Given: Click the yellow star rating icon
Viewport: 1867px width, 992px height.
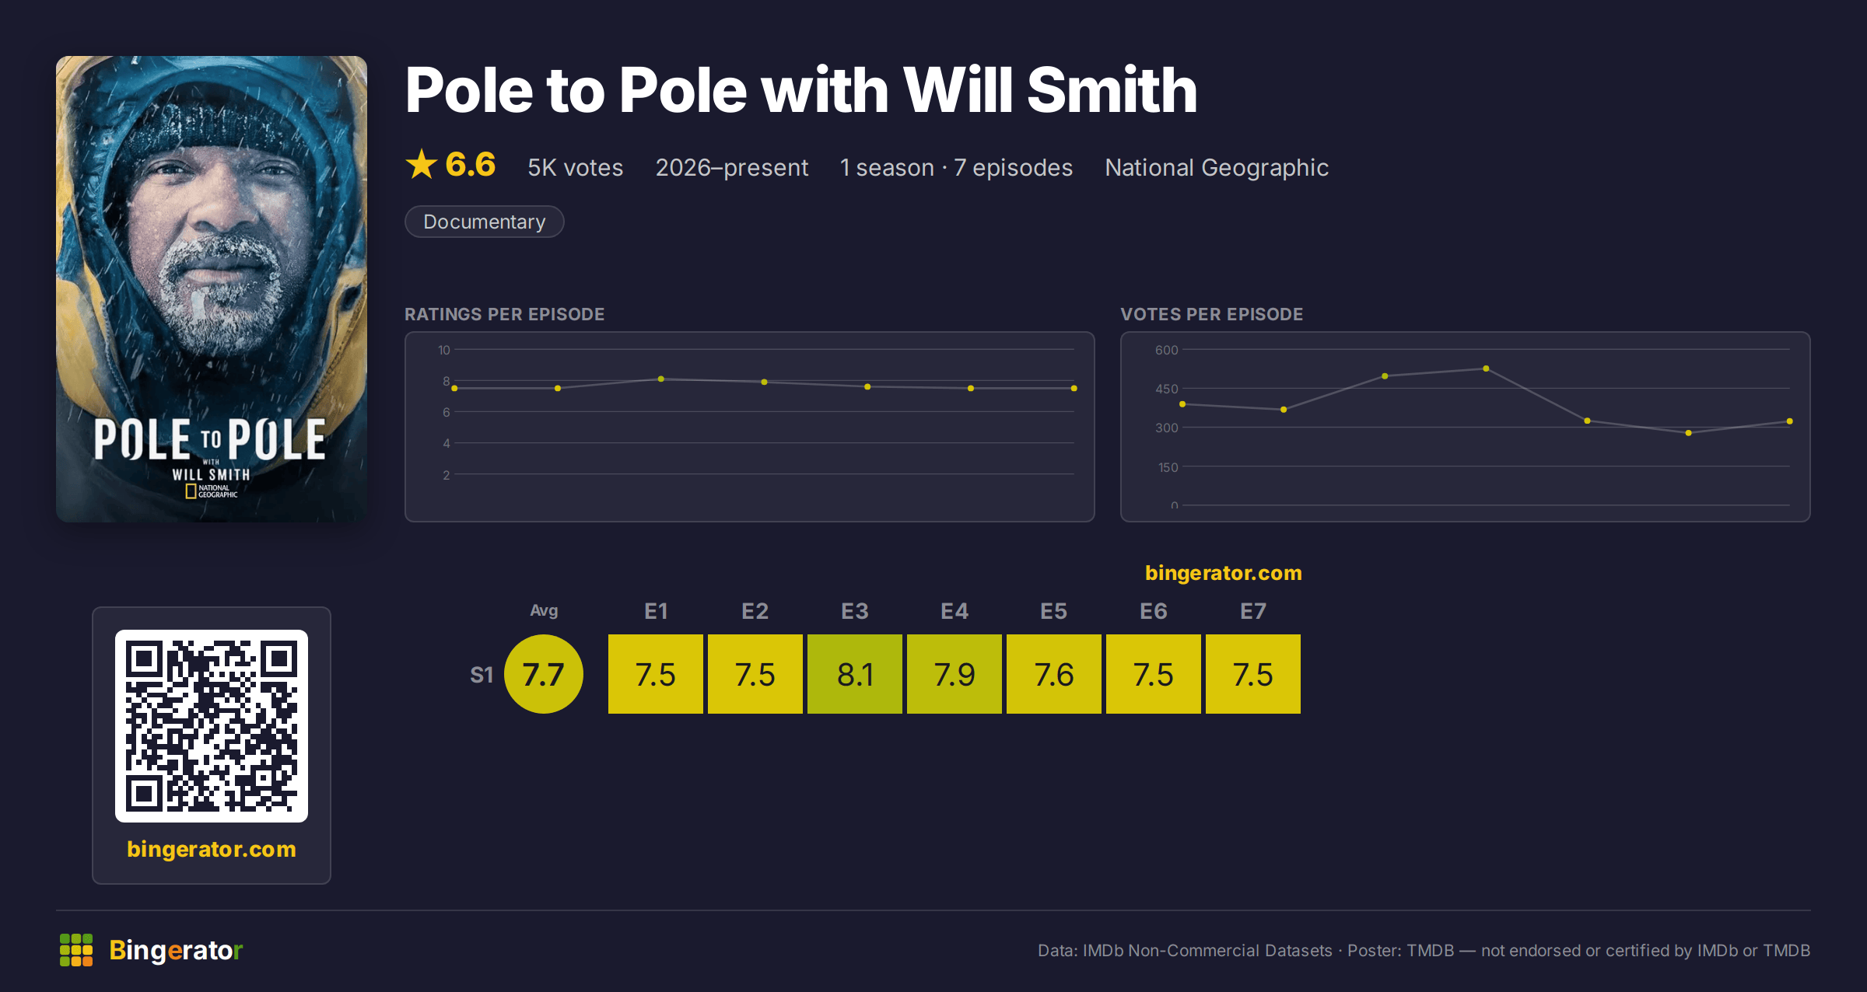Looking at the screenshot, I should point(422,164).
